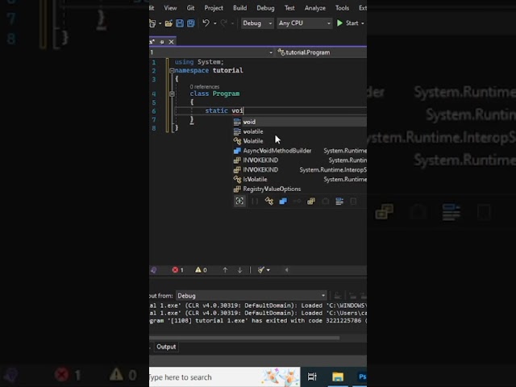Select void in IntelliSense list
The width and height of the screenshot is (516, 387).
(x=299, y=122)
